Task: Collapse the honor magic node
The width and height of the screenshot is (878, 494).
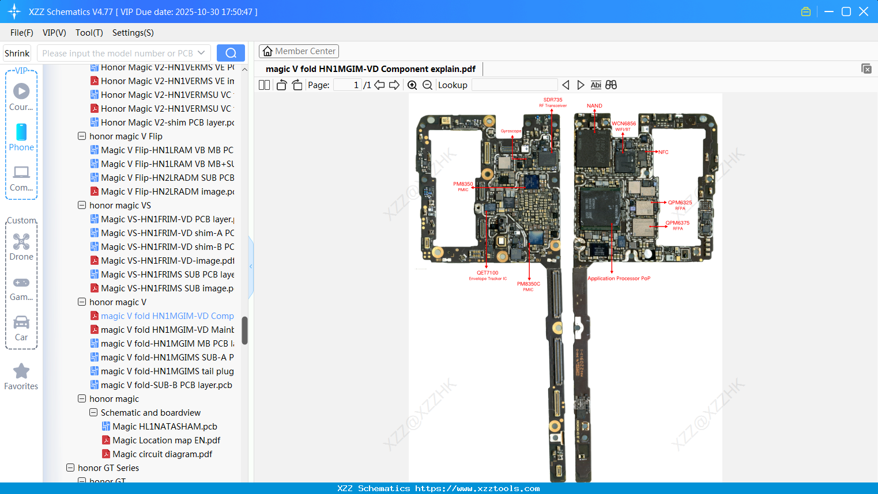Action: 82,399
